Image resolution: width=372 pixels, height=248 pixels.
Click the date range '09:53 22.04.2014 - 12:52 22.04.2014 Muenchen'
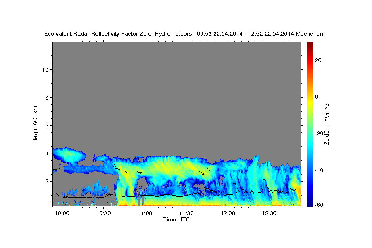click(260, 34)
